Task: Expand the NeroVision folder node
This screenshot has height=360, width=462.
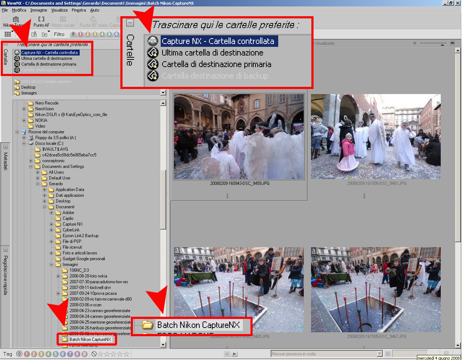Action: 24,109
